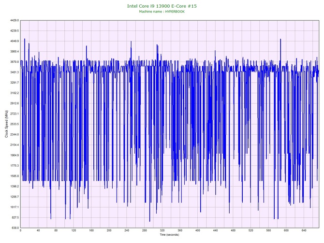
Task: Click the 600 time axis tick label
Action: pyautogui.click(x=286, y=230)
